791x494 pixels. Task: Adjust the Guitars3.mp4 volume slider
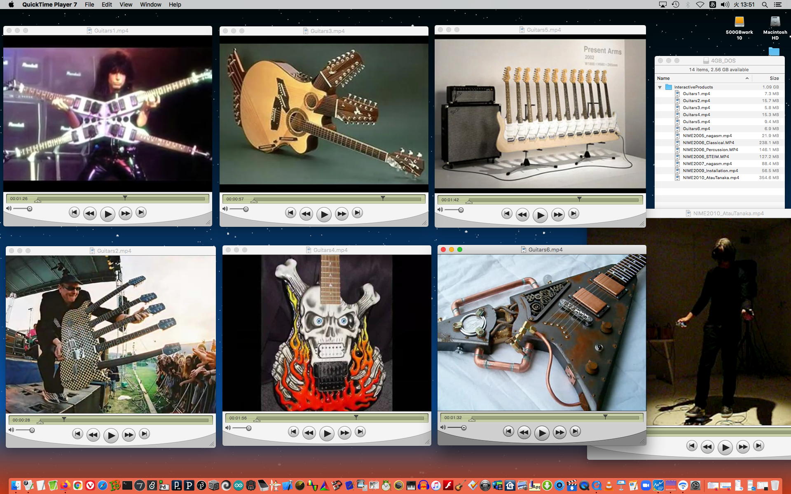(246, 209)
